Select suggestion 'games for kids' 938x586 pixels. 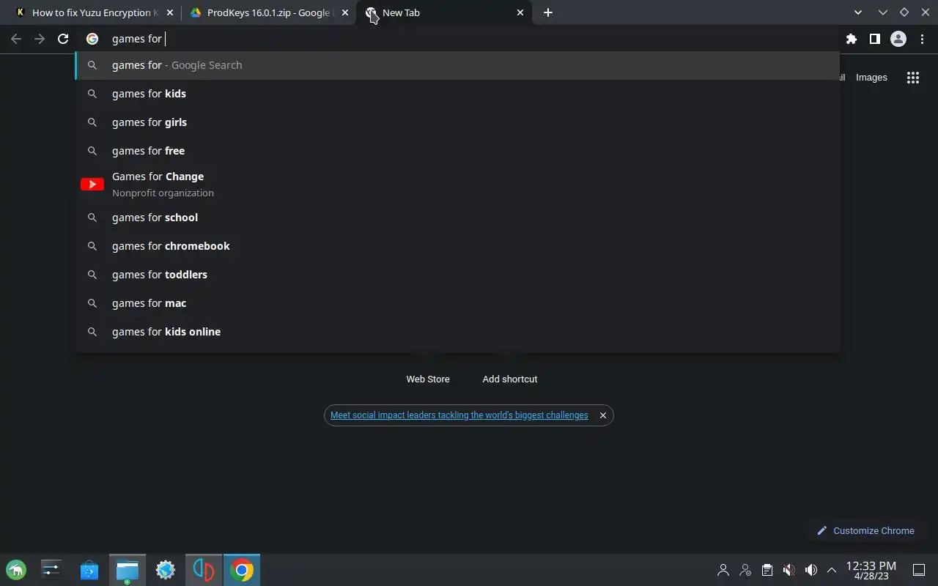457,94
